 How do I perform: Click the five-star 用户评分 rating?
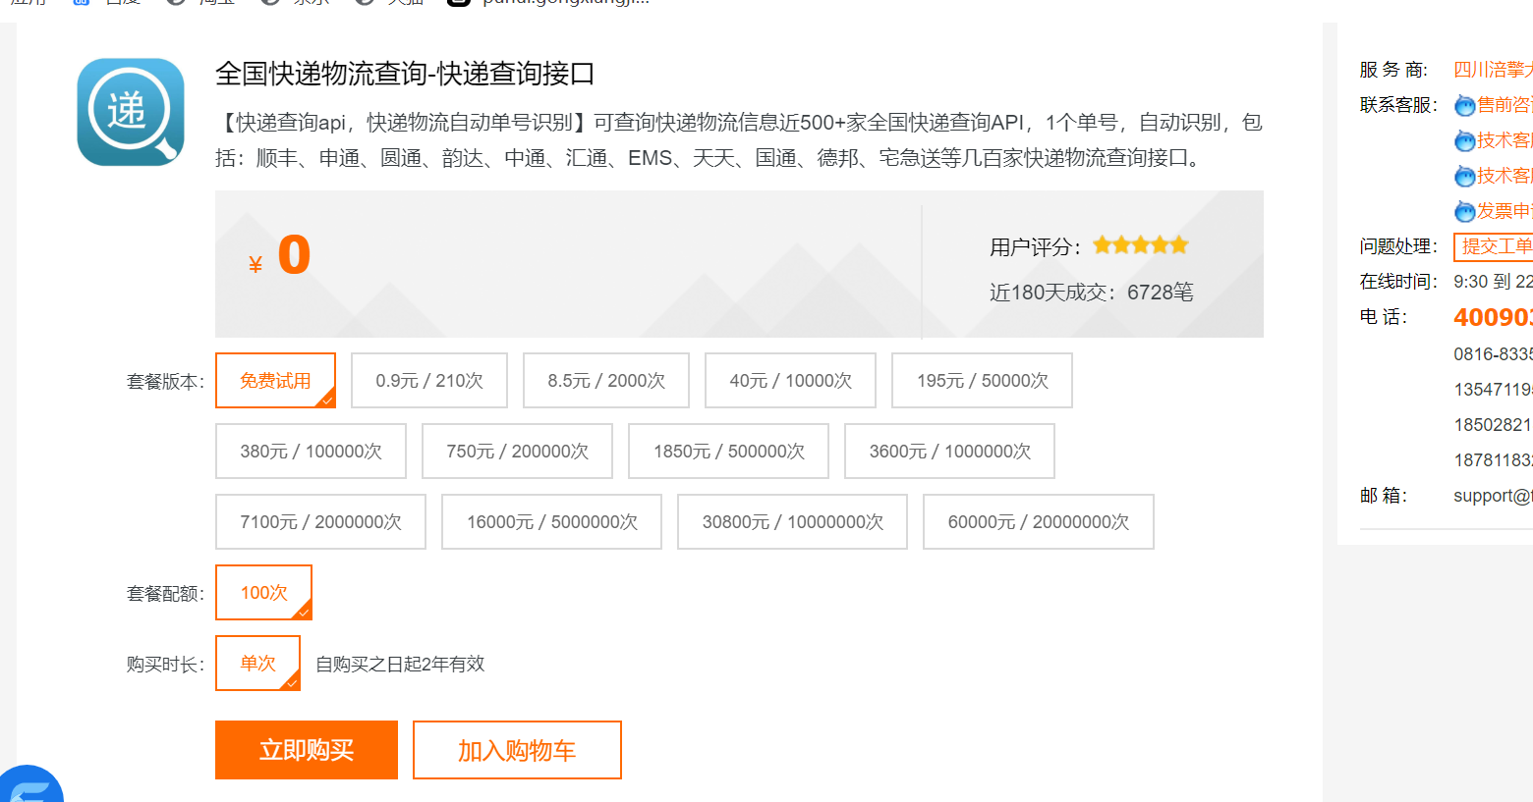pos(1140,245)
